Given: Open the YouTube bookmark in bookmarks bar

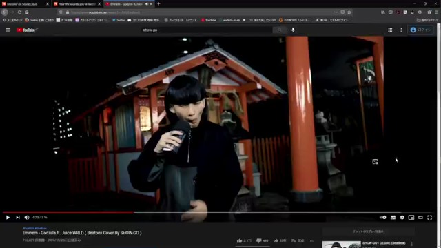Looking at the screenshot, I should point(209,20).
